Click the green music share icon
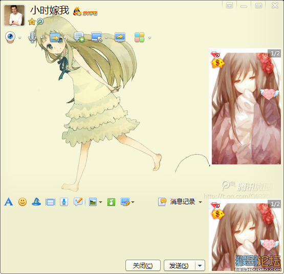The image size is (284, 274). tap(111, 202)
